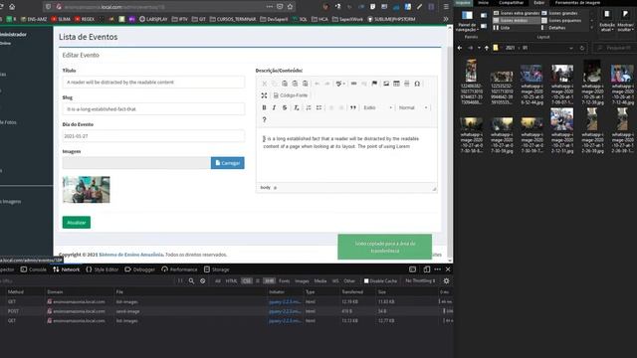Apply italic in the description editor
The height and width of the screenshot is (358, 637).
tap(275, 107)
